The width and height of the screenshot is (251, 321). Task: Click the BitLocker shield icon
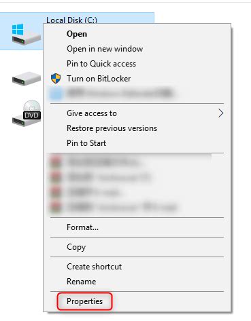56,79
